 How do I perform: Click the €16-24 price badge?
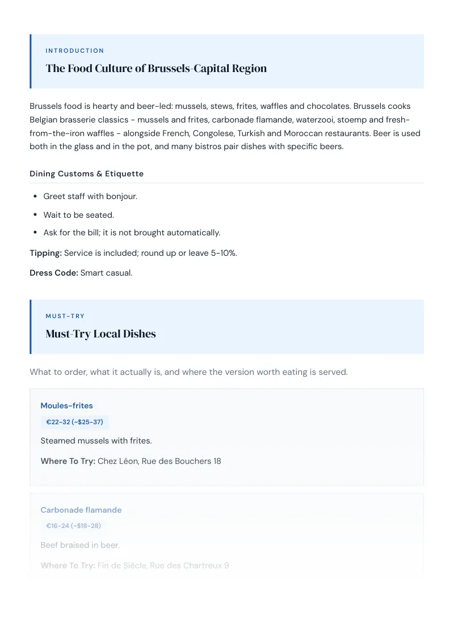tap(73, 526)
